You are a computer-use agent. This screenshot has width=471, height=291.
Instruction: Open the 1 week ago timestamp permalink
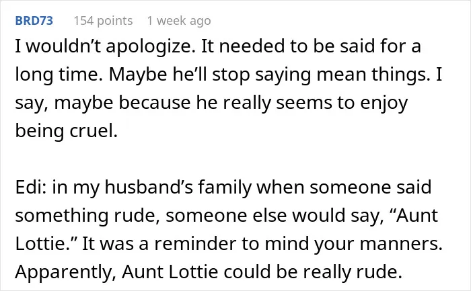click(x=179, y=21)
